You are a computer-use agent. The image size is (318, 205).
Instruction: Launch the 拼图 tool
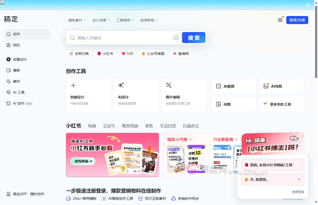(233, 104)
